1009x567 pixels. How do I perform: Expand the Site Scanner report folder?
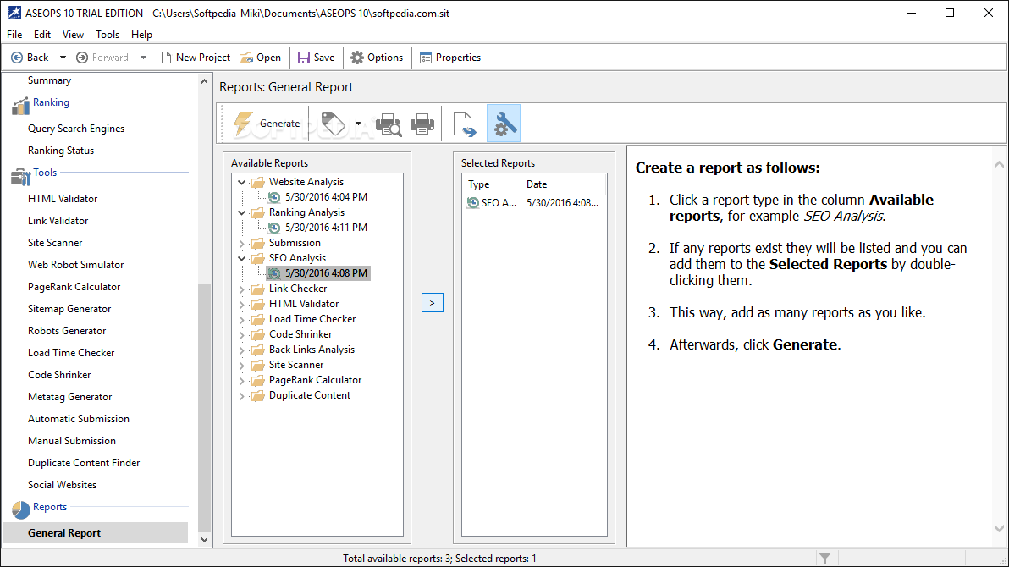click(x=242, y=365)
